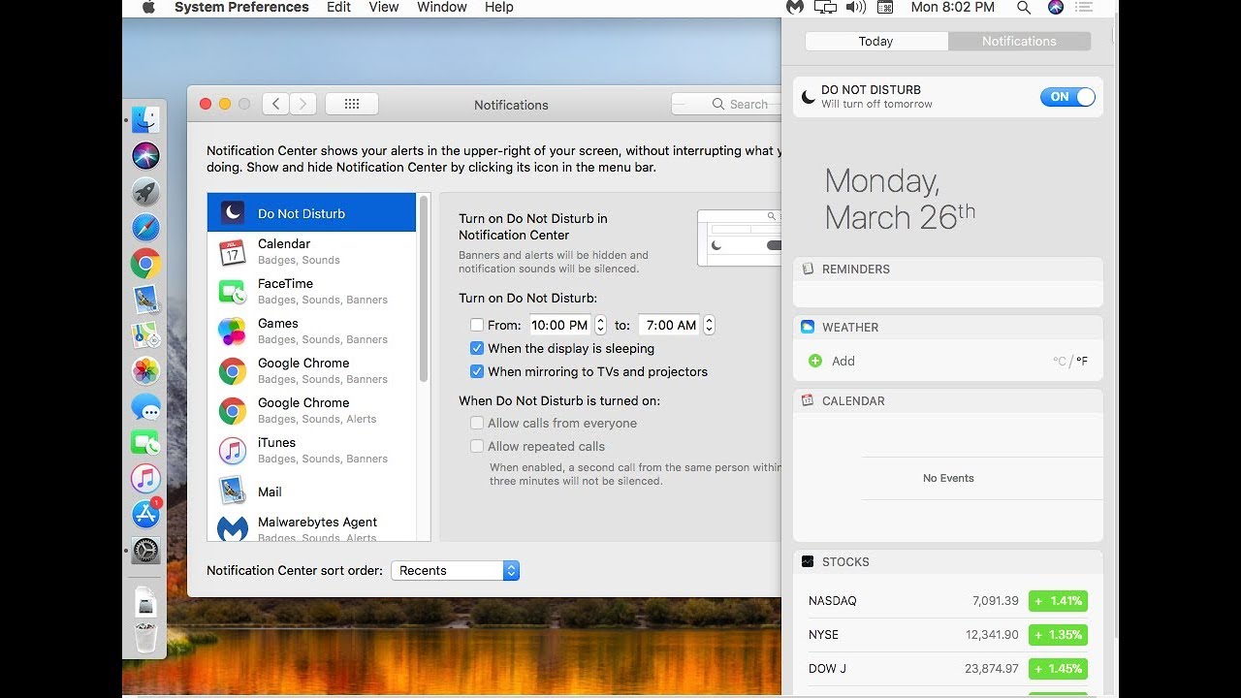Switch to the Today tab
The width and height of the screenshot is (1241, 698).
[x=876, y=41]
